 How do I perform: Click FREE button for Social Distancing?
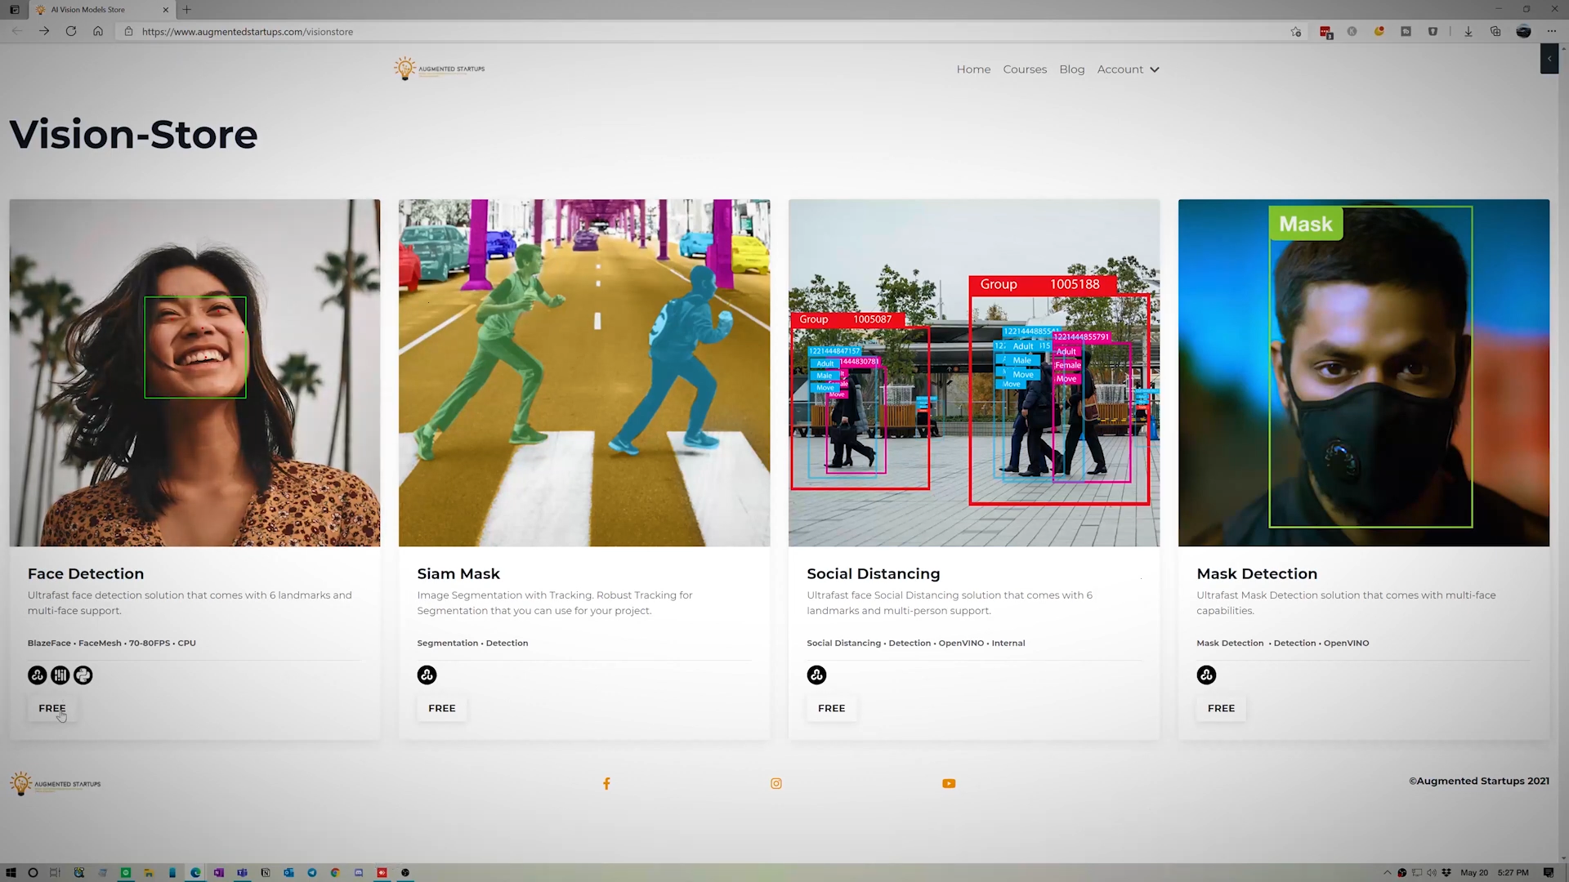click(x=831, y=708)
